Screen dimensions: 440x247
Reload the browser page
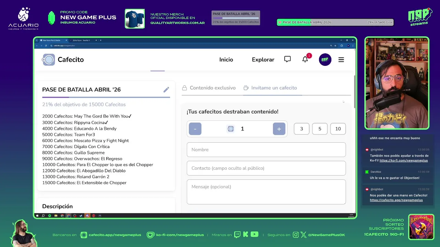[x=46, y=45]
